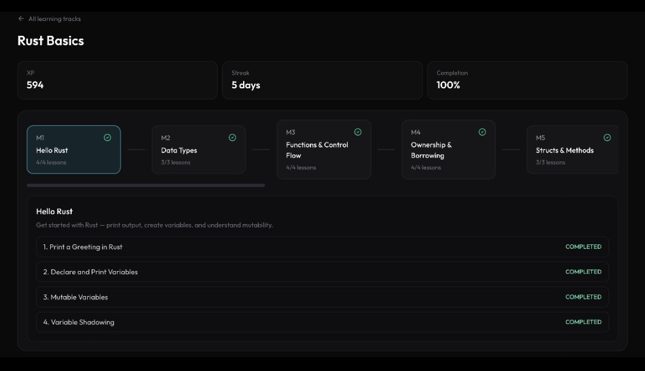
Task: Click the M5 Structs & Methods checkmark
Action: (x=607, y=138)
